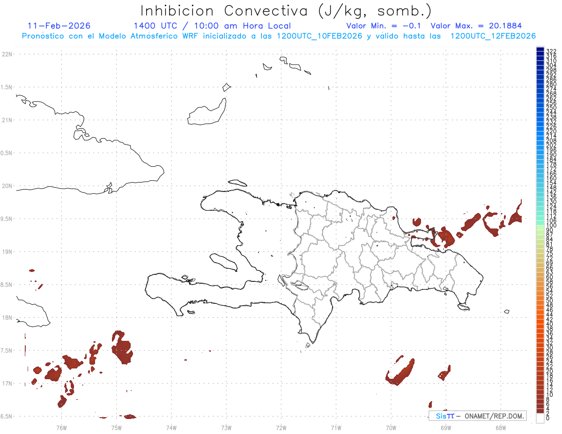Click the light green swatch beside 100

540,227
